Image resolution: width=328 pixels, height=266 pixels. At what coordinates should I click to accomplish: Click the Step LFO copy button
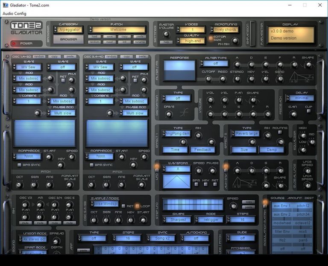point(249,202)
